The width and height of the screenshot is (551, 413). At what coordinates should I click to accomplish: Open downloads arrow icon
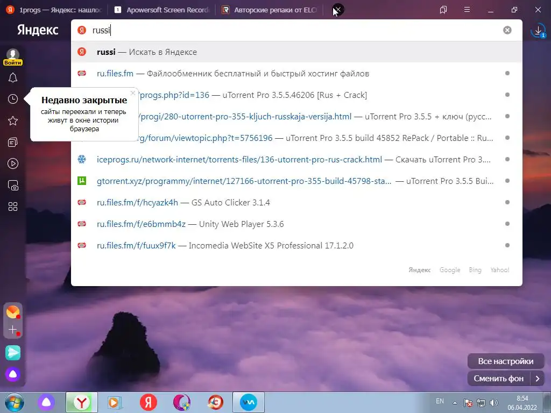pyautogui.click(x=538, y=31)
